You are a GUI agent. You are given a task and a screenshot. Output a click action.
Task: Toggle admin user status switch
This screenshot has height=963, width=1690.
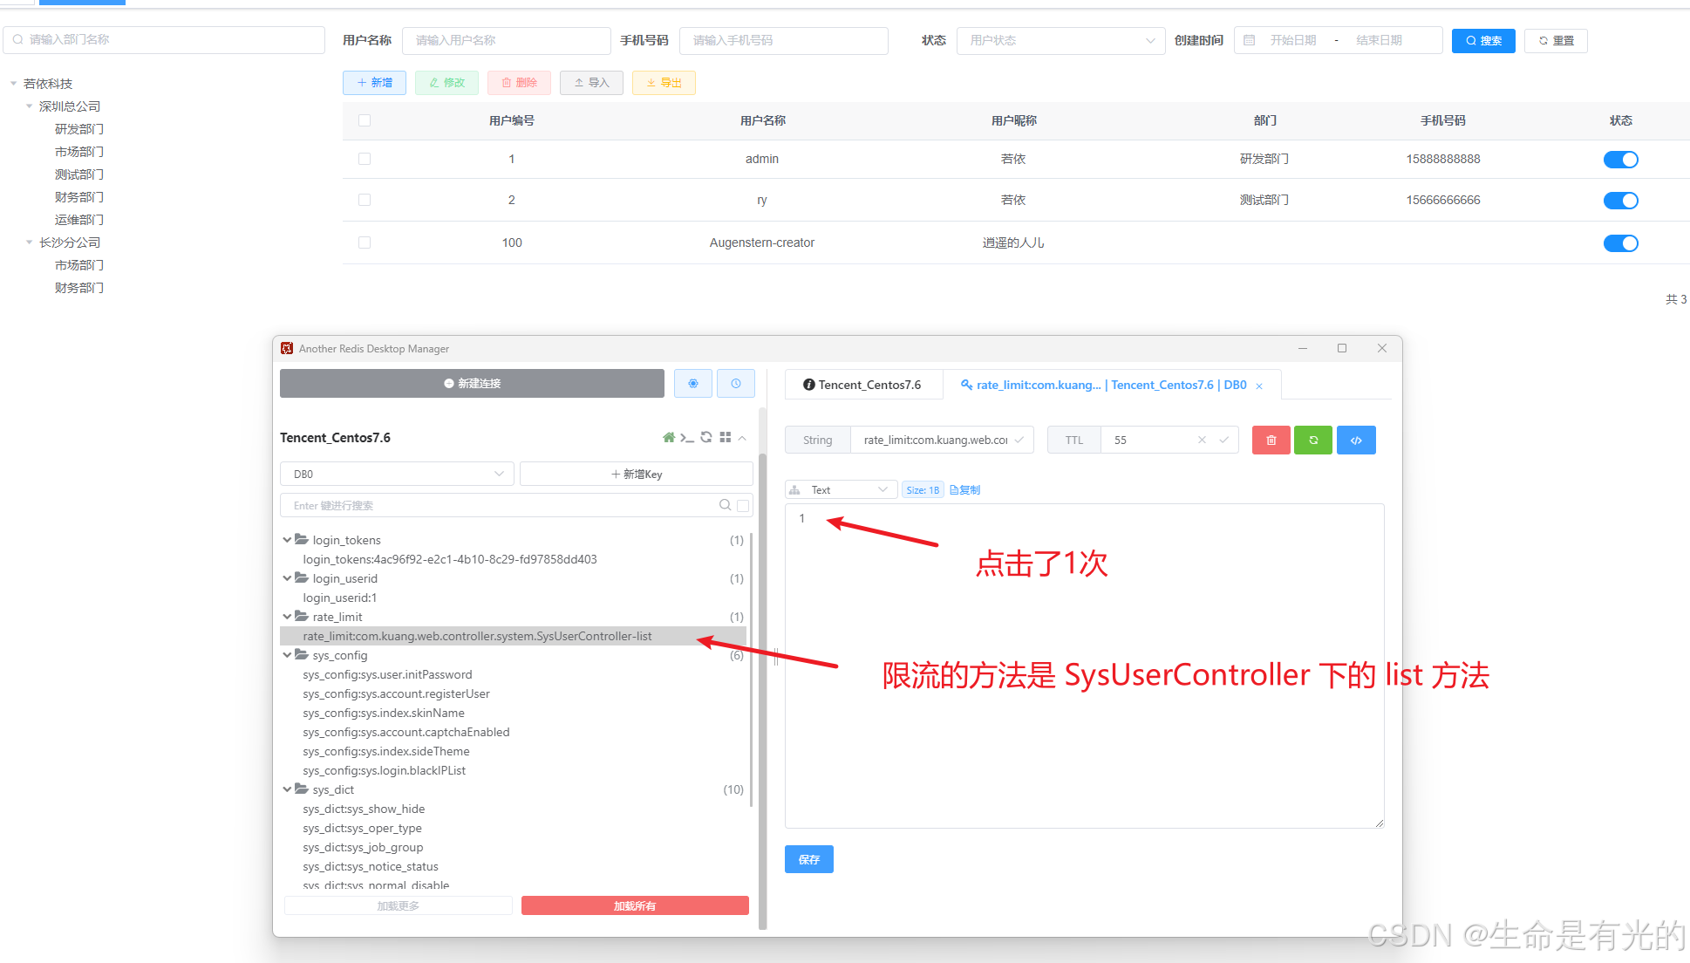pos(1620,160)
